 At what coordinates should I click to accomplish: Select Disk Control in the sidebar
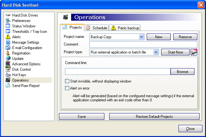coord(21,69)
